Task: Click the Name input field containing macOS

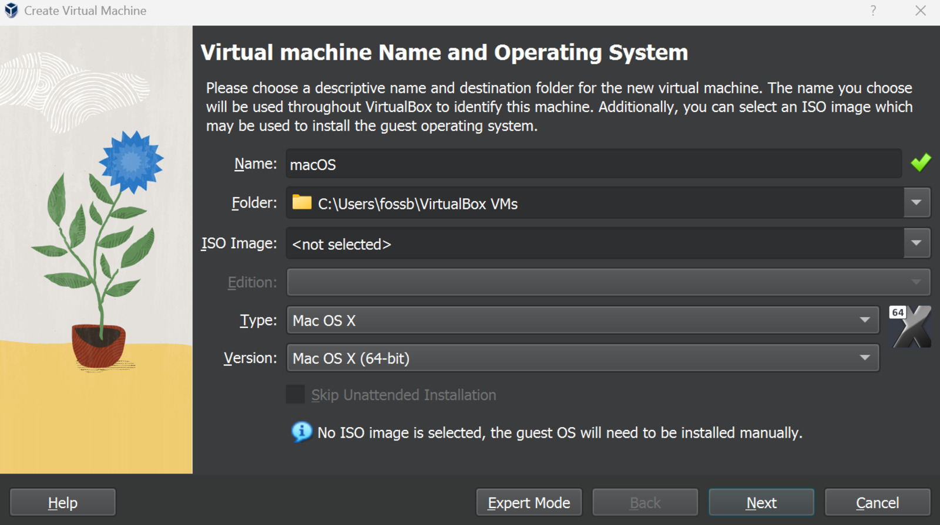Action: 593,164
